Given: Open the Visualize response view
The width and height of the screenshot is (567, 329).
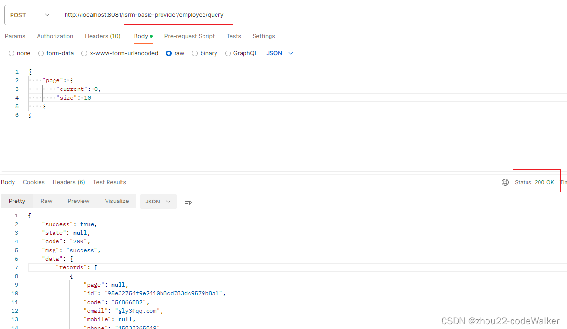Looking at the screenshot, I should pyautogui.click(x=117, y=201).
